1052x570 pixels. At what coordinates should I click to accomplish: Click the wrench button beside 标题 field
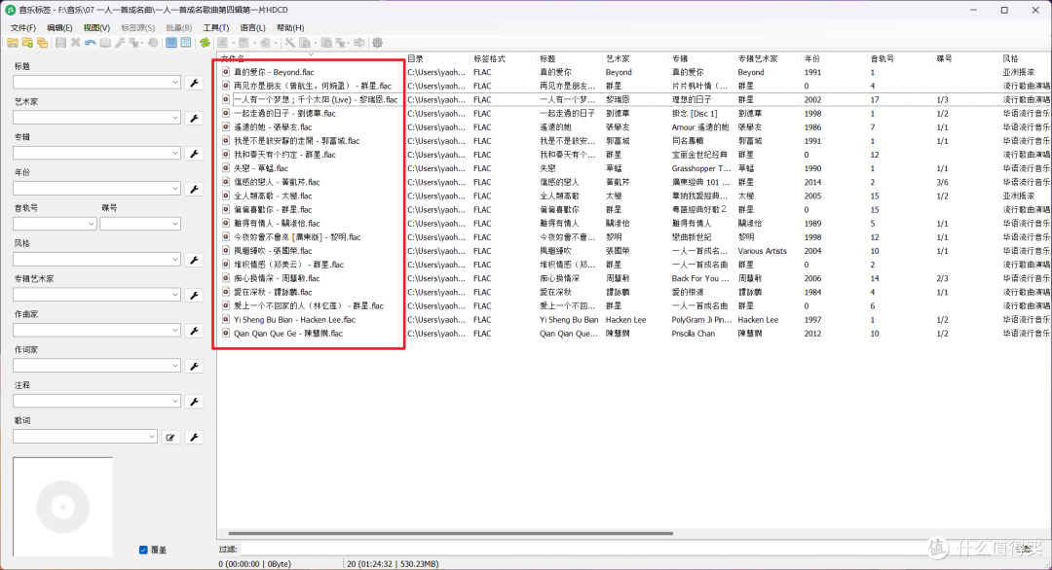coord(194,83)
